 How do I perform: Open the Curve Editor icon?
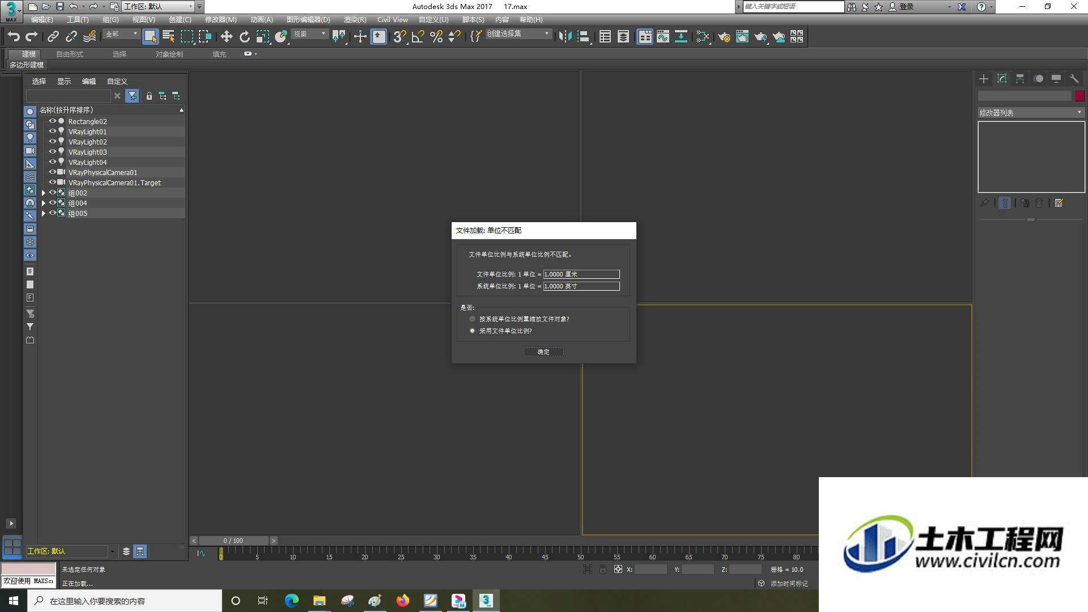point(663,37)
